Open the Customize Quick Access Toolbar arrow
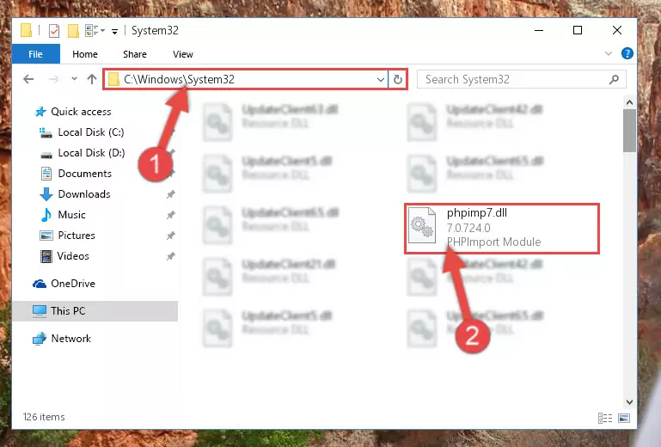Viewport: 661px width, 447px height. (x=114, y=31)
